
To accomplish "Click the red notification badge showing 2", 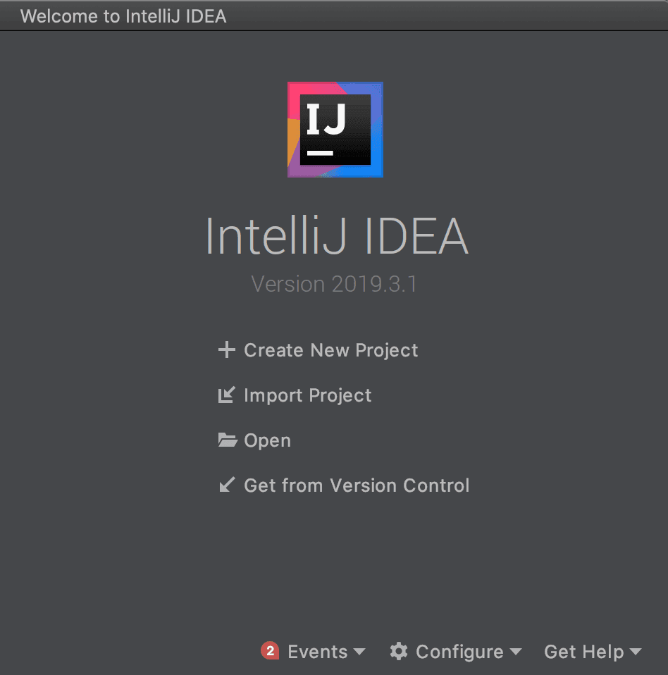I will click(x=270, y=651).
